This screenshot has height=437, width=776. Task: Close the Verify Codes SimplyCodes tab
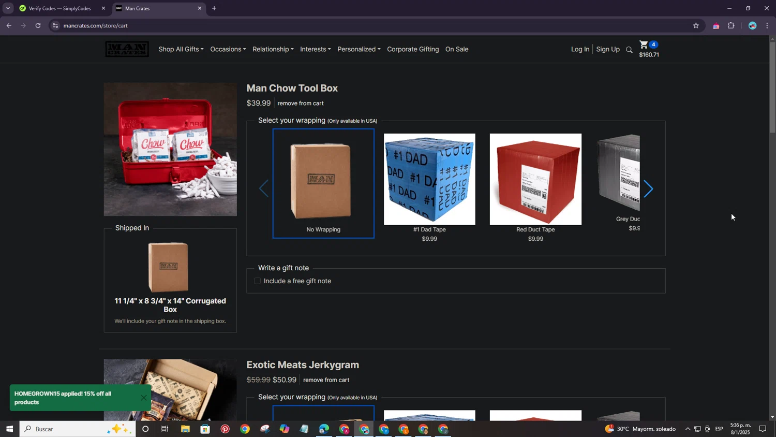pos(103,8)
